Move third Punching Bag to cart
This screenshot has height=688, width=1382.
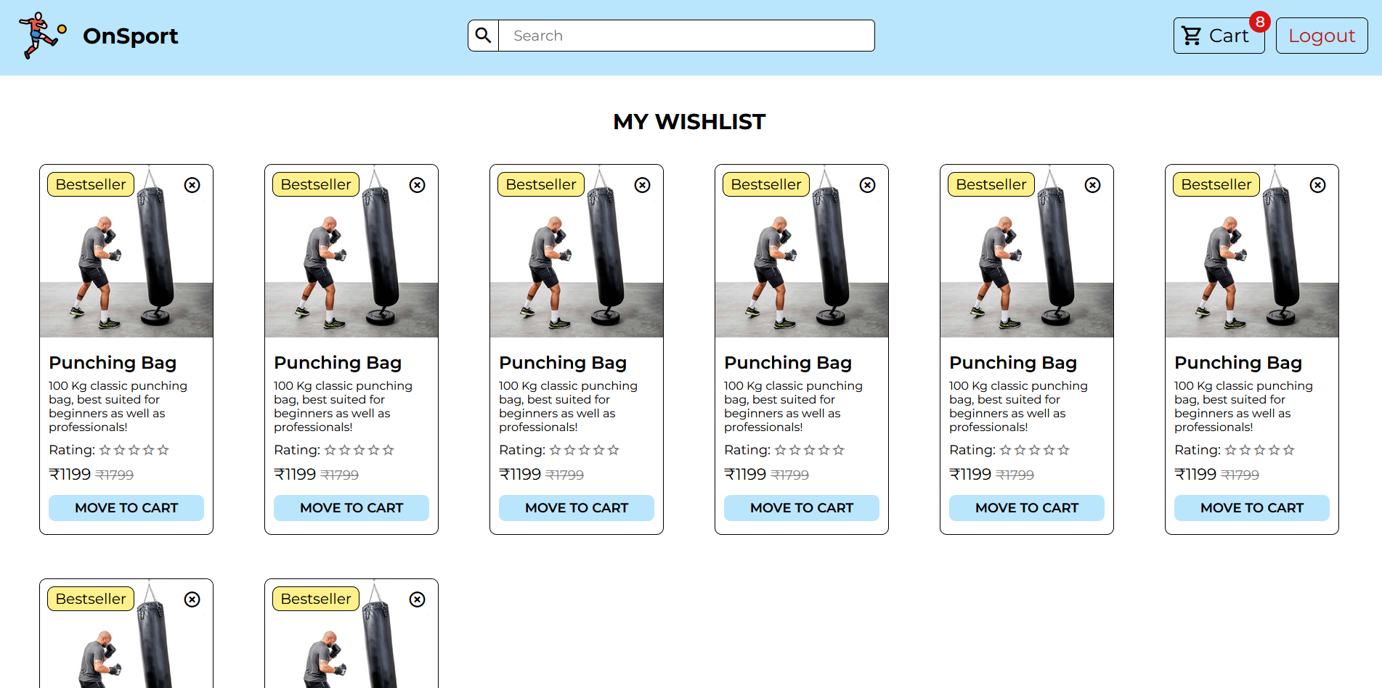click(577, 508)
